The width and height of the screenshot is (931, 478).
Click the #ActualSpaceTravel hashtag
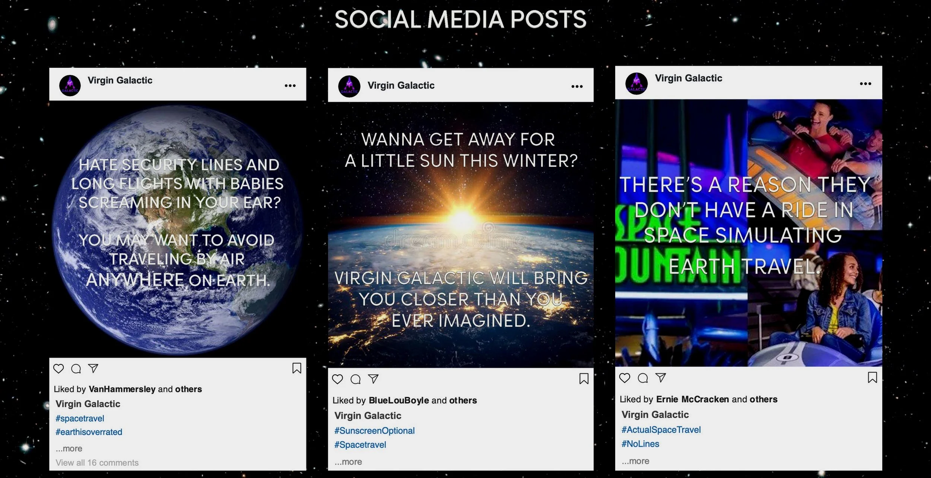click(x=661, y=430)
